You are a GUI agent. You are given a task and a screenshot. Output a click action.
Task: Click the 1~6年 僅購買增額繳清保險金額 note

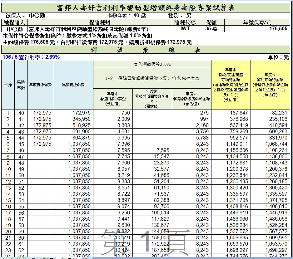point(152,78)
